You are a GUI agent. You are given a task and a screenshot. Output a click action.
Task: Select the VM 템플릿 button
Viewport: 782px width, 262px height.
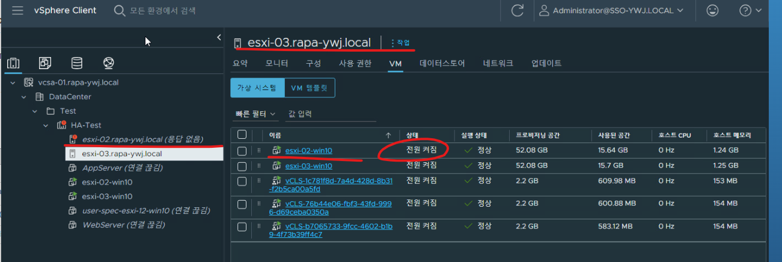309,88
